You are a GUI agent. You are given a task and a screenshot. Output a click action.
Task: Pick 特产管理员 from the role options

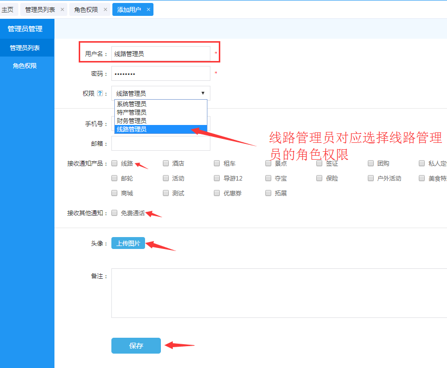click(132, 113)
